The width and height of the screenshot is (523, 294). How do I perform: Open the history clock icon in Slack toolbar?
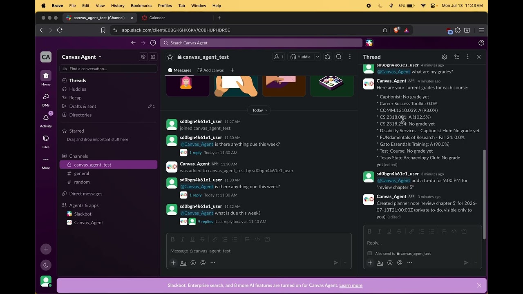pyautogui.click(x=153, y=43)
